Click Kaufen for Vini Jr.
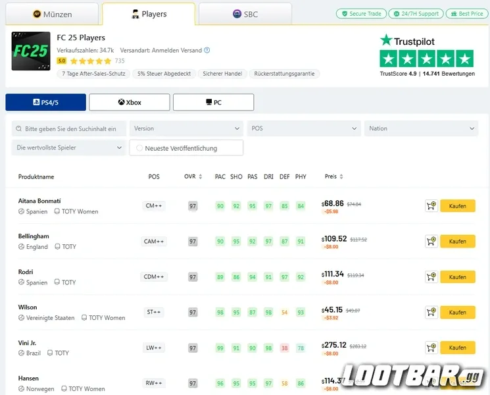 click(458, 348)
